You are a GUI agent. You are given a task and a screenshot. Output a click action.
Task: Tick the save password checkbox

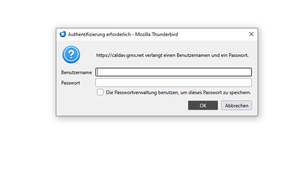point(100,93)
